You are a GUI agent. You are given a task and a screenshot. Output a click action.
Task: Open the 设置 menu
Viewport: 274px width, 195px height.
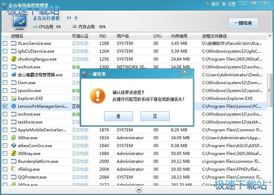(229, 4)
